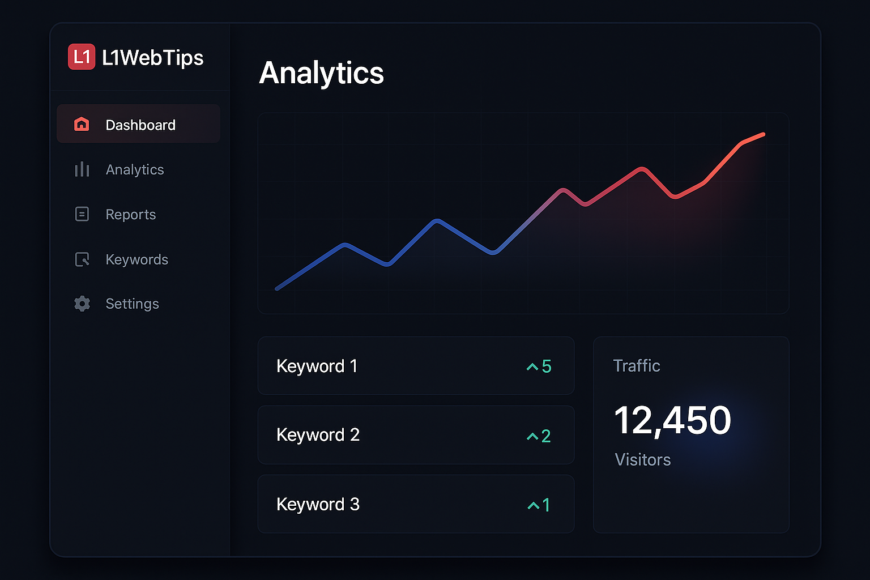870x580 pixels.
Task: Click the L1WebTips brand name
Action: tap(153, 57)
